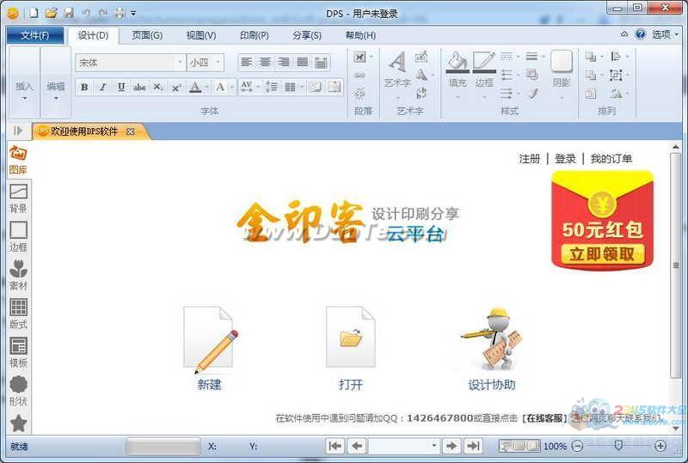688x463 pixels.
Task: Toggle underline text formatting
Action: (121, 88)
